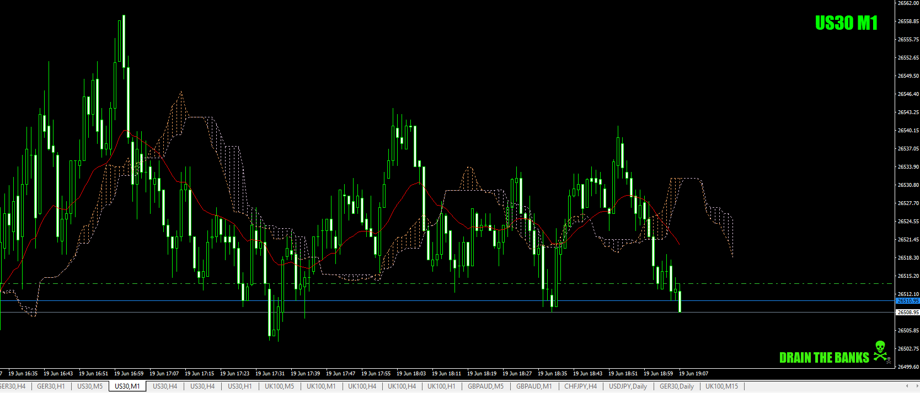This screenshot has height=393, width=920.
Task: Select the green dashed horizontal line
Action: click(447, 284)
